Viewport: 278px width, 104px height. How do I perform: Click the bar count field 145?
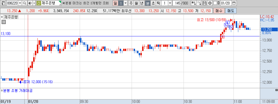point(176,3)
